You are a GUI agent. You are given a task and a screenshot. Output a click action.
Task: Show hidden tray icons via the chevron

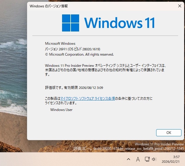[x=129, y=159]
